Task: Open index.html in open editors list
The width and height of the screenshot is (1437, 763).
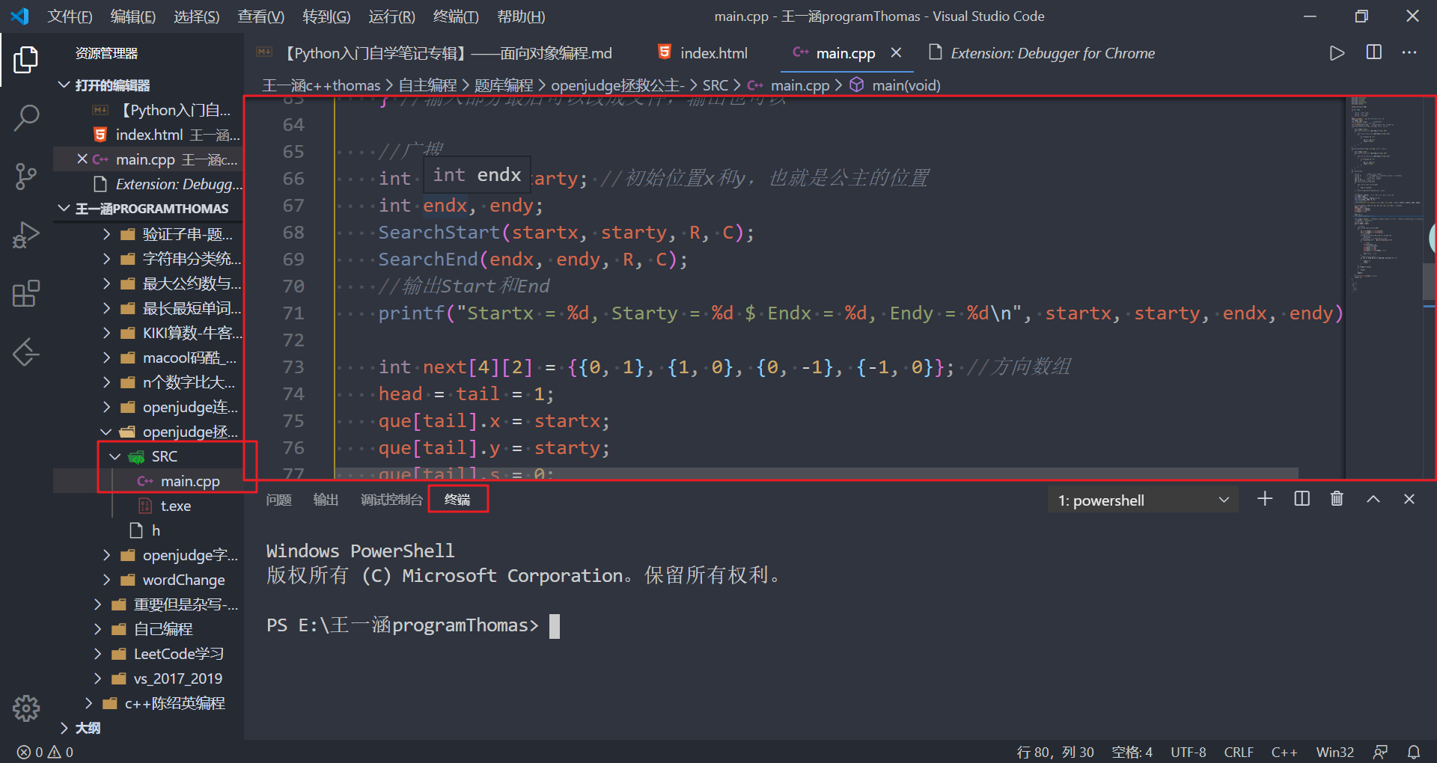Action: 148,135
